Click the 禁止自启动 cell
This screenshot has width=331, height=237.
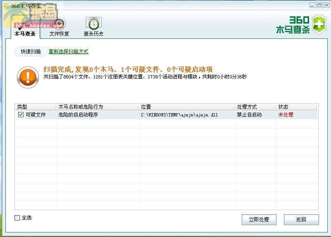click(x=249, y=115)
